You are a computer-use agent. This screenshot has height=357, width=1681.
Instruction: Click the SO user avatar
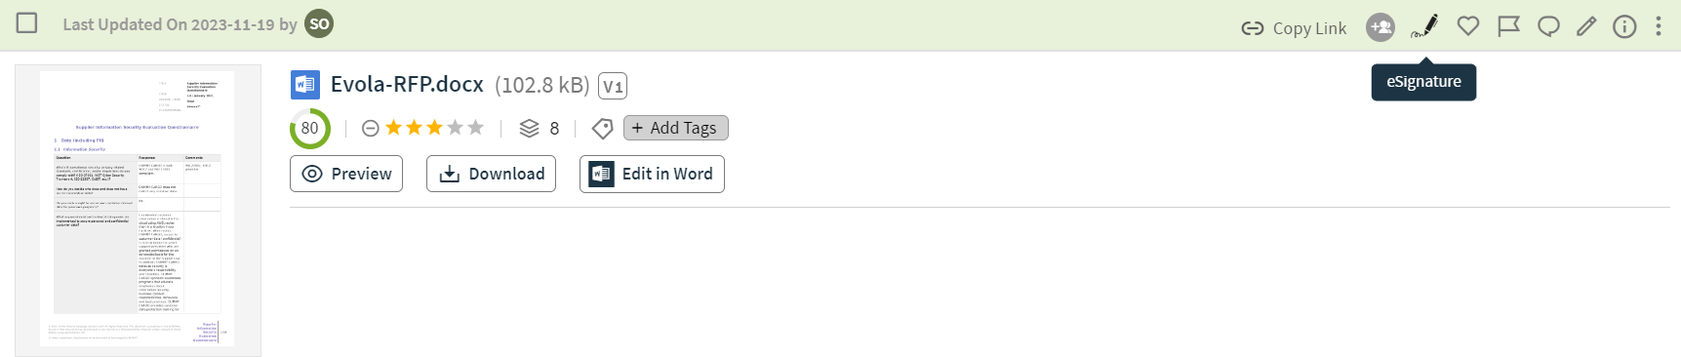[319, 23]
